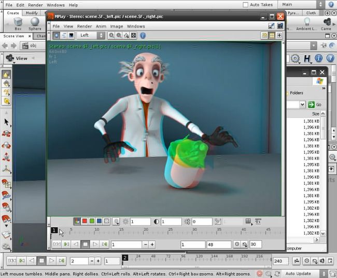The width and height of the screenshot is (337, 278).
Task: Toggle red channel display in MPlay
Action: pos(85,222)
